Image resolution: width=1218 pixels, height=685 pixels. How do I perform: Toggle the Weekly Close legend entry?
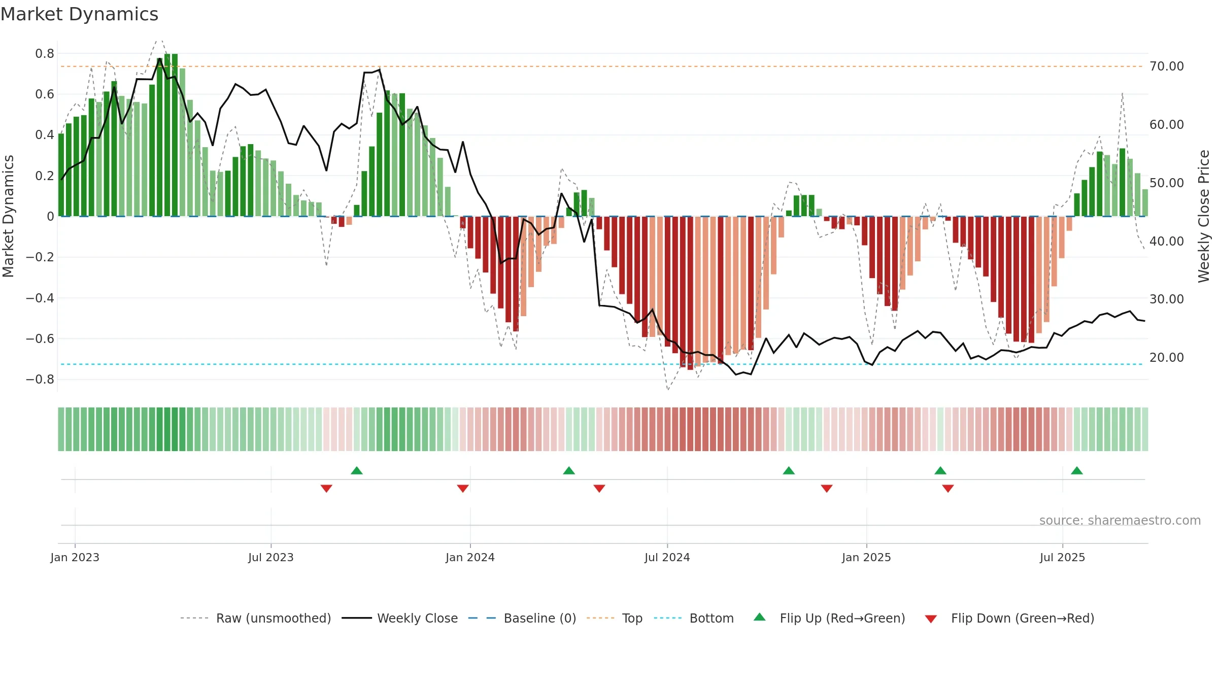[400, 618]
